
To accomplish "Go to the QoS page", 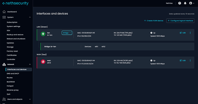I will pyautogui.click(x=8, y=94).
